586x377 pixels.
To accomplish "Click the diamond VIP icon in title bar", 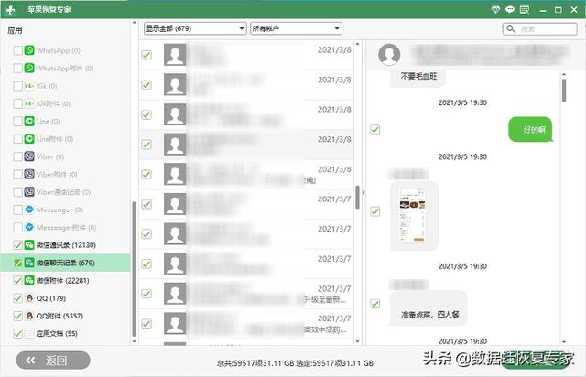I will pos(495,10).
